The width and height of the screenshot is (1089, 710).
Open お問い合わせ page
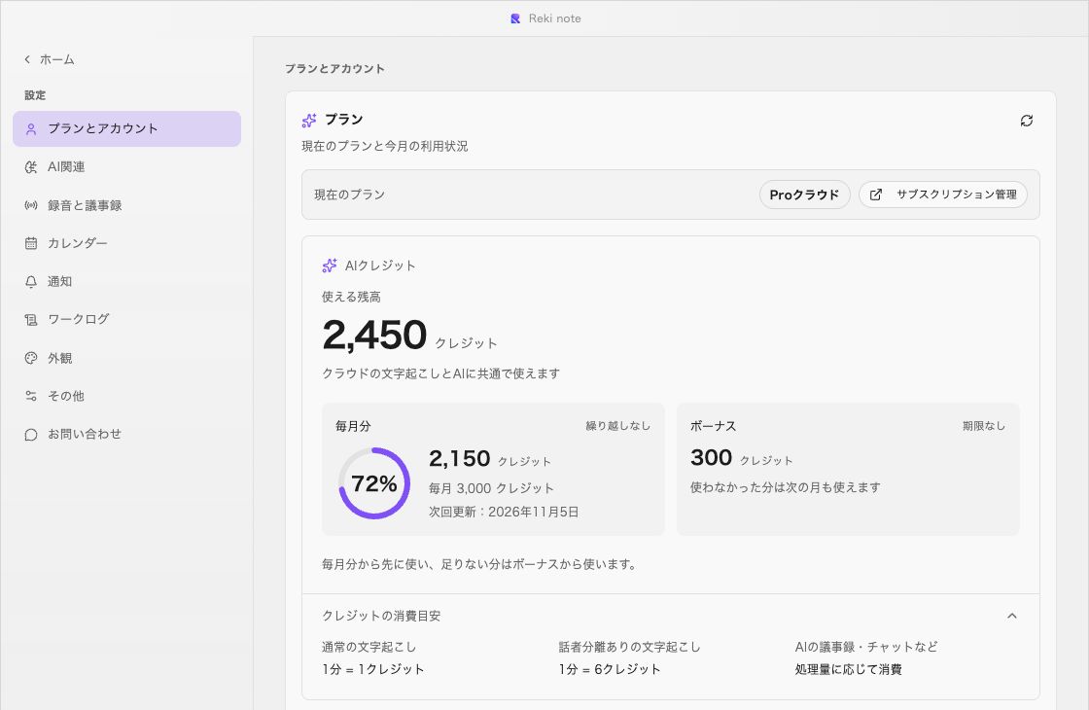(x=126, y=434)
